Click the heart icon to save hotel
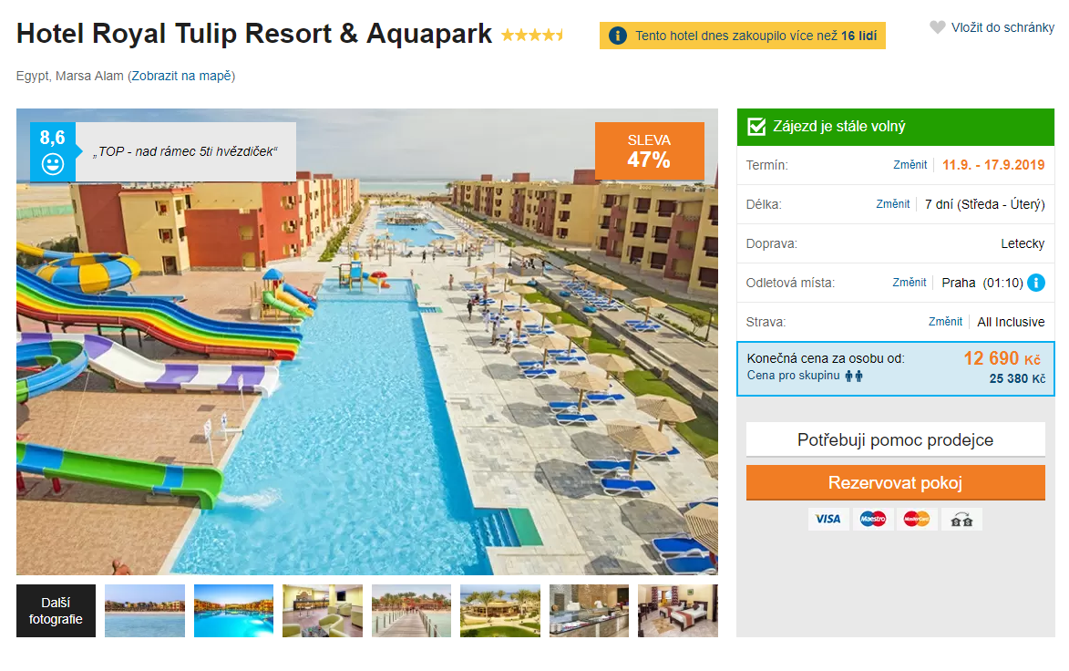Screen dimensions: 1069x671 coord(938,27)
